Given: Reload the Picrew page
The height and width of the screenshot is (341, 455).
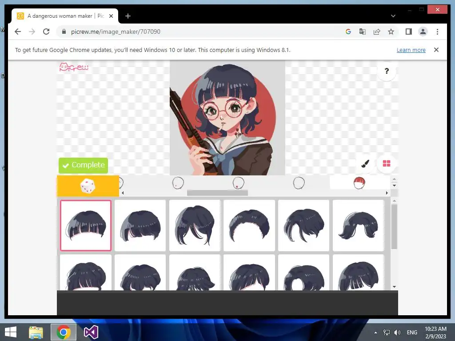Looking at the screenshot, I should pyautogui.click(x=46, y=32).
